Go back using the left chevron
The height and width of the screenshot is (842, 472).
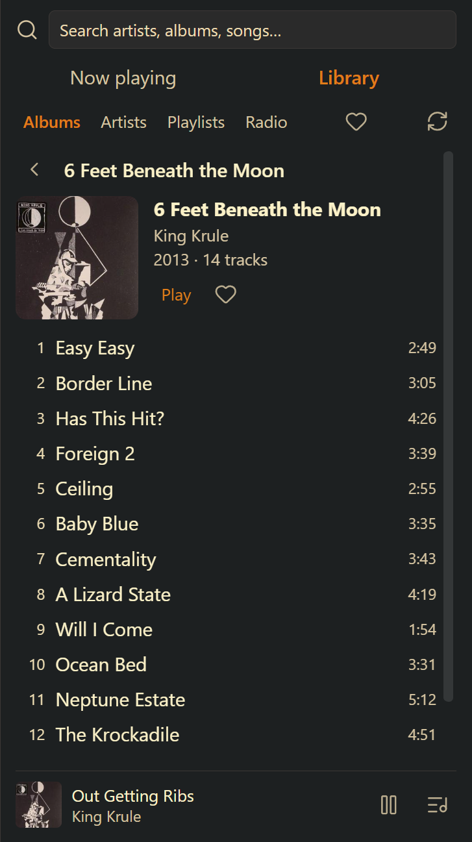pos(34,170)
